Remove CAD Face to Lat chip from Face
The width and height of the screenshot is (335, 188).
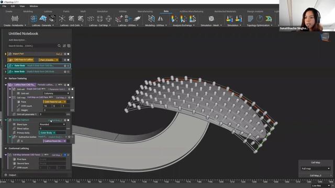[65, 102]
